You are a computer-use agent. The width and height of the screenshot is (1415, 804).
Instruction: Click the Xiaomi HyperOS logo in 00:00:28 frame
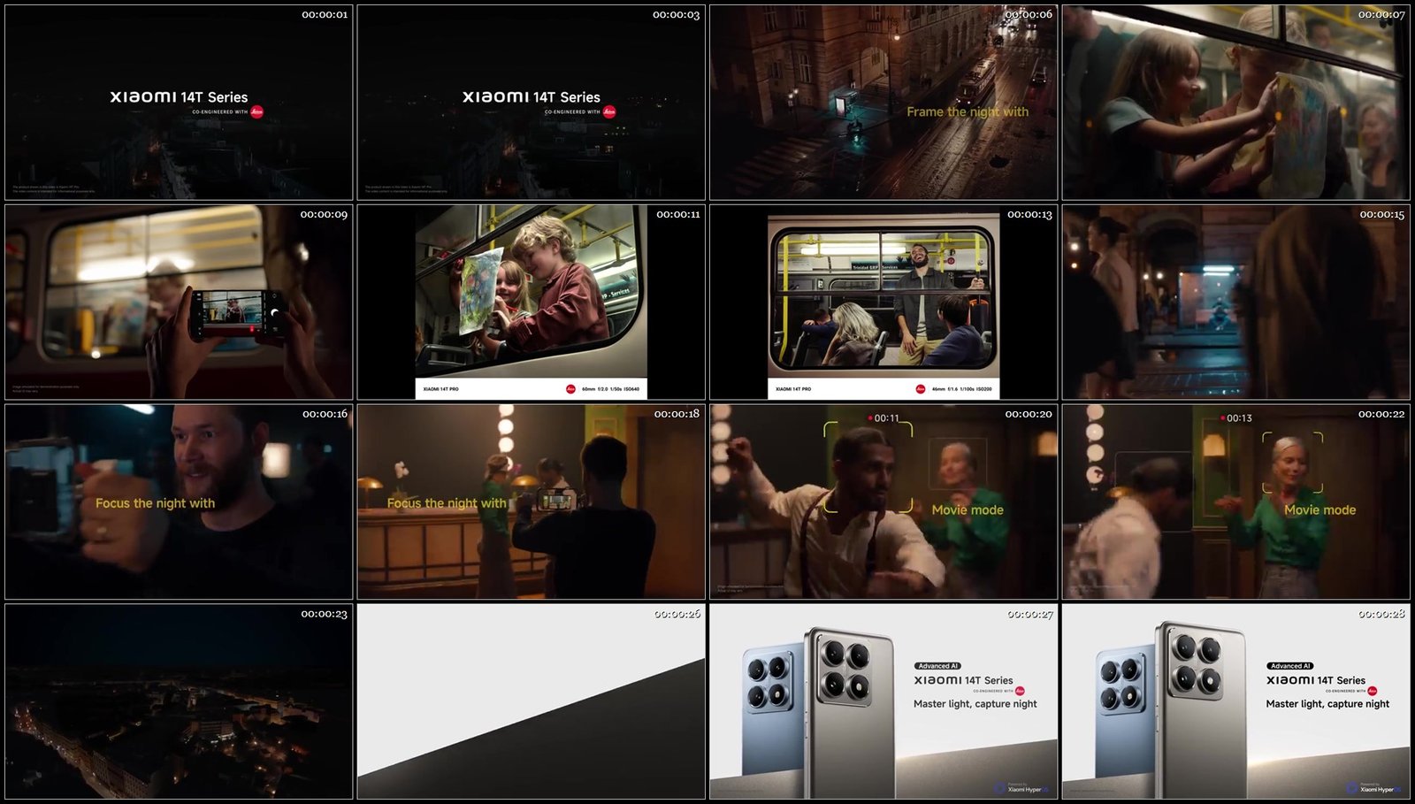tap(1373, 787)
